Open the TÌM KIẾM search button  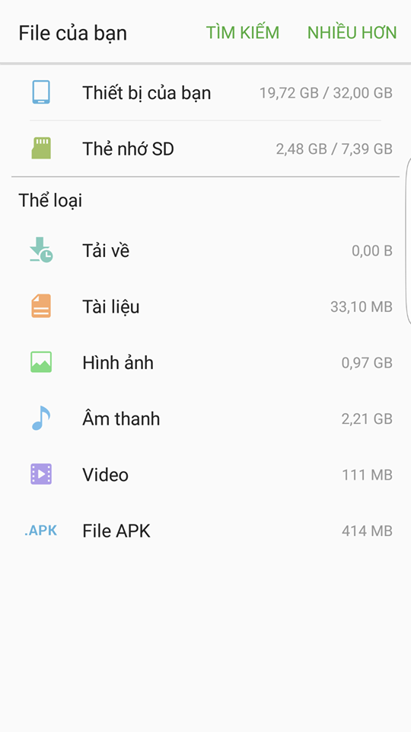coord(243,33)
